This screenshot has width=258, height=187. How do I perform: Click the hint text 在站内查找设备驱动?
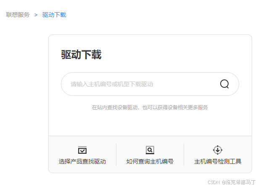coord(115,108)
